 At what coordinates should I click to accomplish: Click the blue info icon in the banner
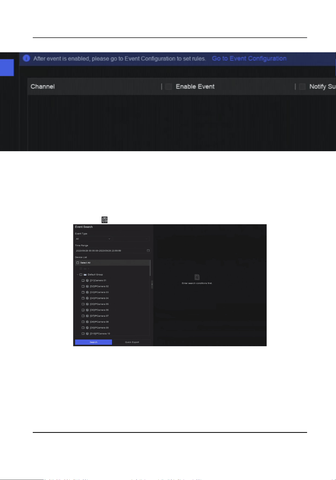26,58
